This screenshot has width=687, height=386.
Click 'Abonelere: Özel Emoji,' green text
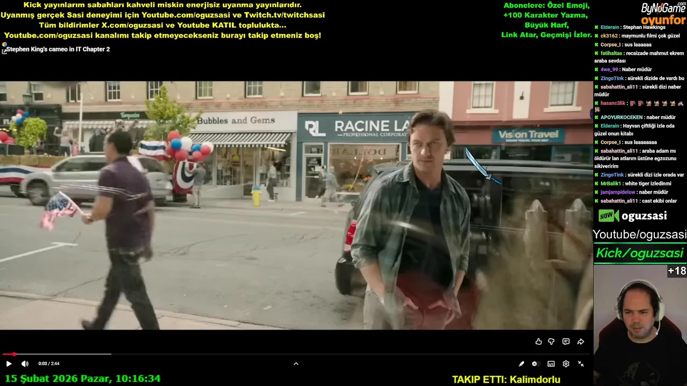tap(546, 5)
